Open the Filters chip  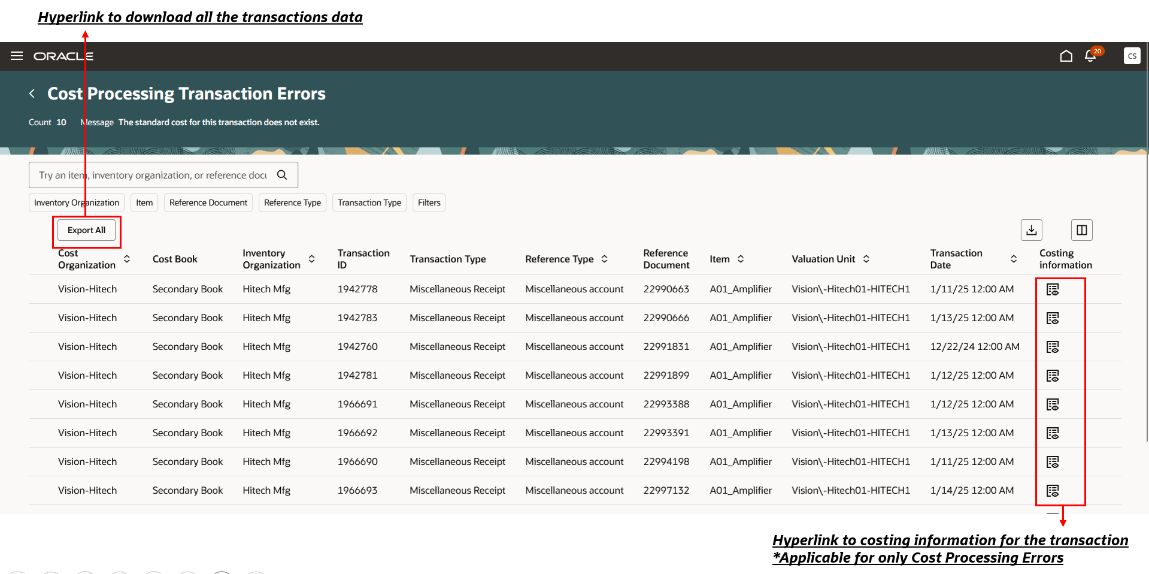tap(429, 203)
